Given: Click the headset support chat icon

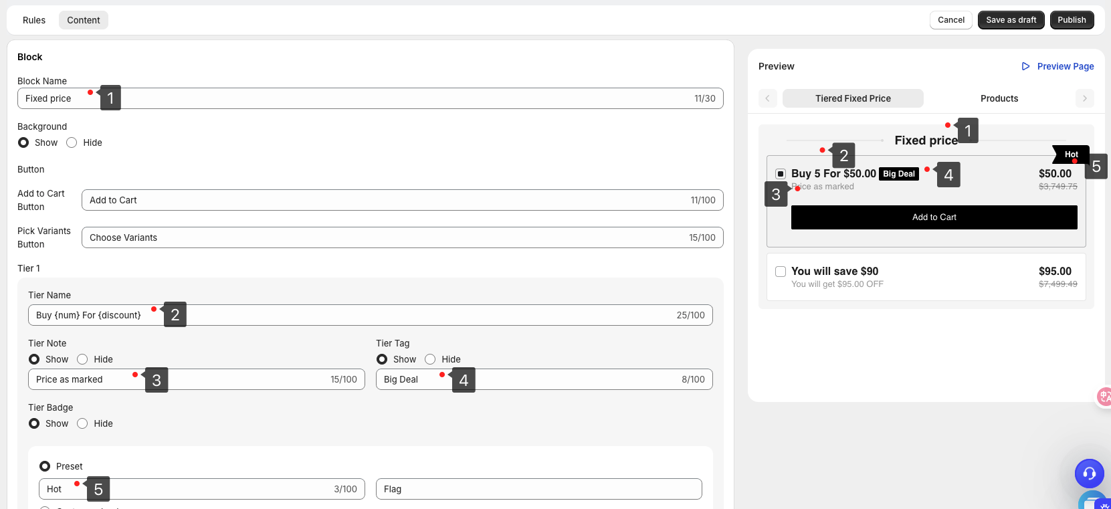Looking at the screenshot, I should [x=1089, y=474].
